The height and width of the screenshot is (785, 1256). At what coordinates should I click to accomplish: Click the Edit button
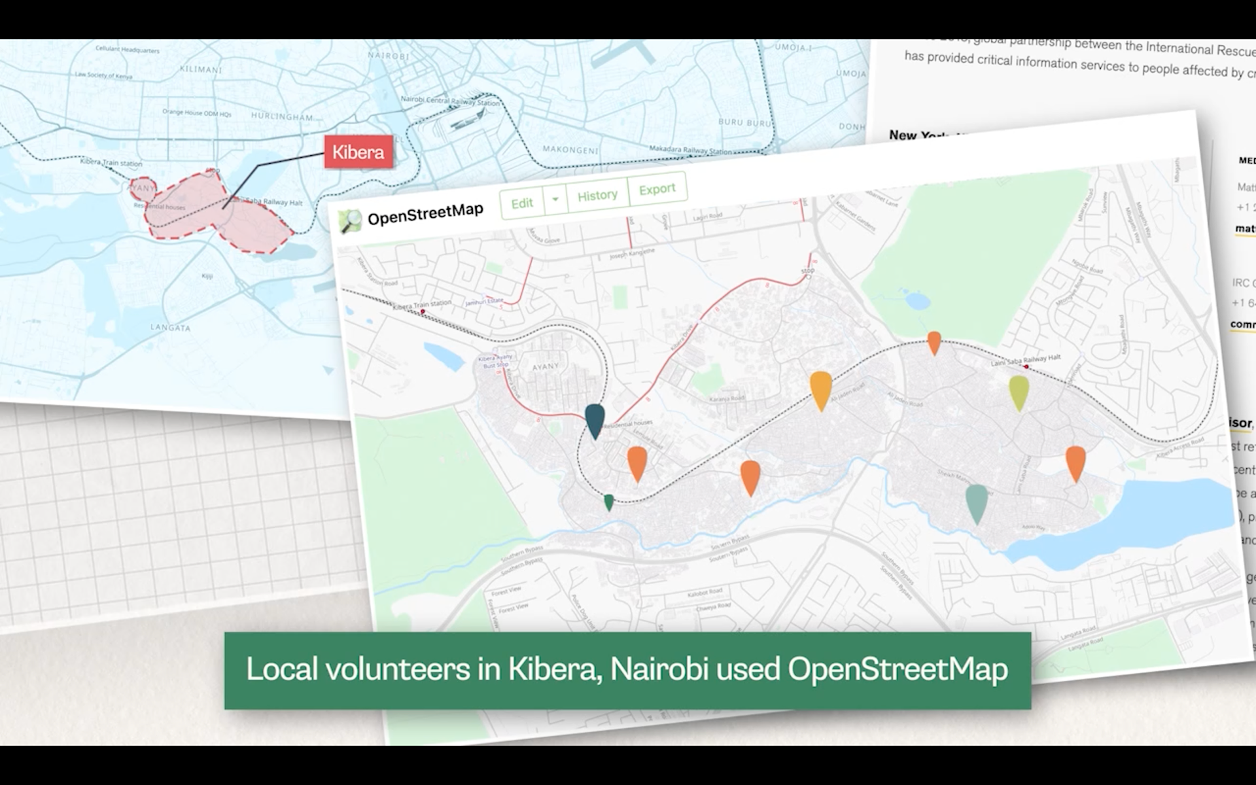tap(521, 203)
